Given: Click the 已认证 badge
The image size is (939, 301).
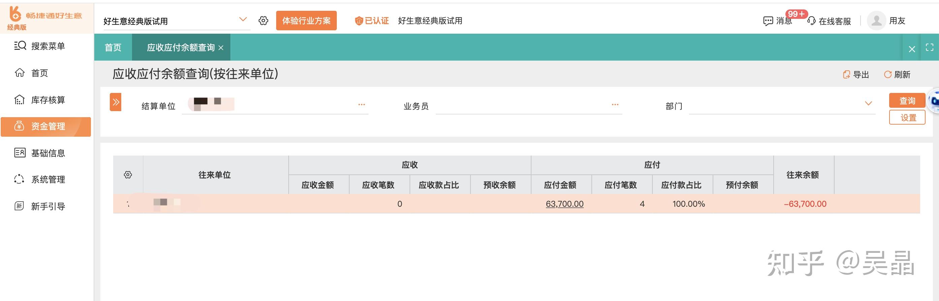Looking at the screenshot, I should pyautogui.click(x=371, y=21).
